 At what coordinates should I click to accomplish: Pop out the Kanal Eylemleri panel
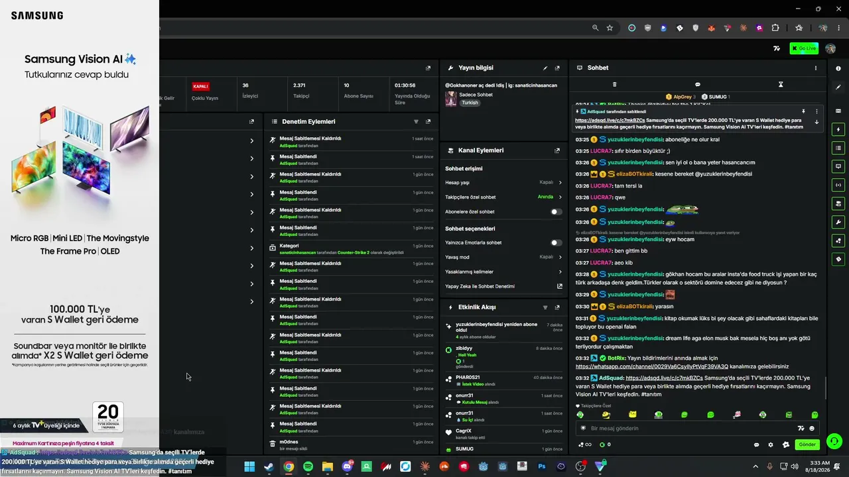coord(557,150)
